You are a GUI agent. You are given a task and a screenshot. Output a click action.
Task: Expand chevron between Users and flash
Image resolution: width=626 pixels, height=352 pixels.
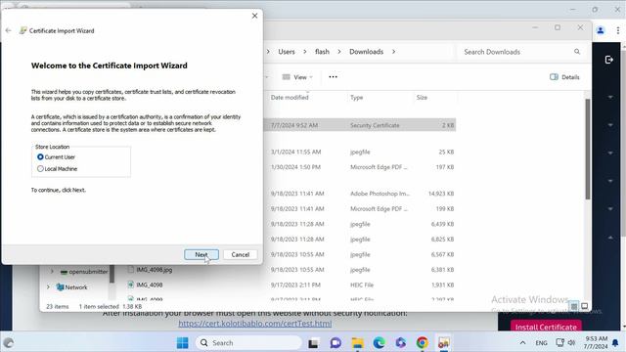point(304,52)
